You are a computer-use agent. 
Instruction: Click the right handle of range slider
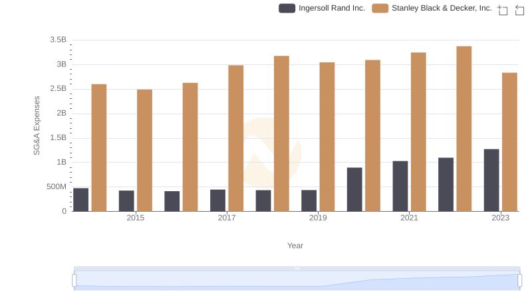coord(520,281)
